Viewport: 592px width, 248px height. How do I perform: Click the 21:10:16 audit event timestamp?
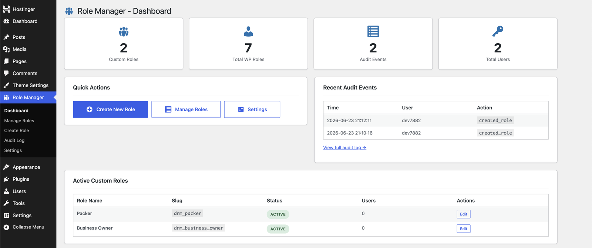[x=350, y=133]
